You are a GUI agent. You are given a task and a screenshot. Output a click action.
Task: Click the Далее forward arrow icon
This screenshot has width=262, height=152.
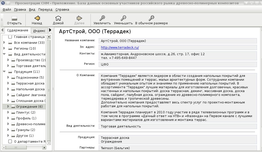(79, 18)
